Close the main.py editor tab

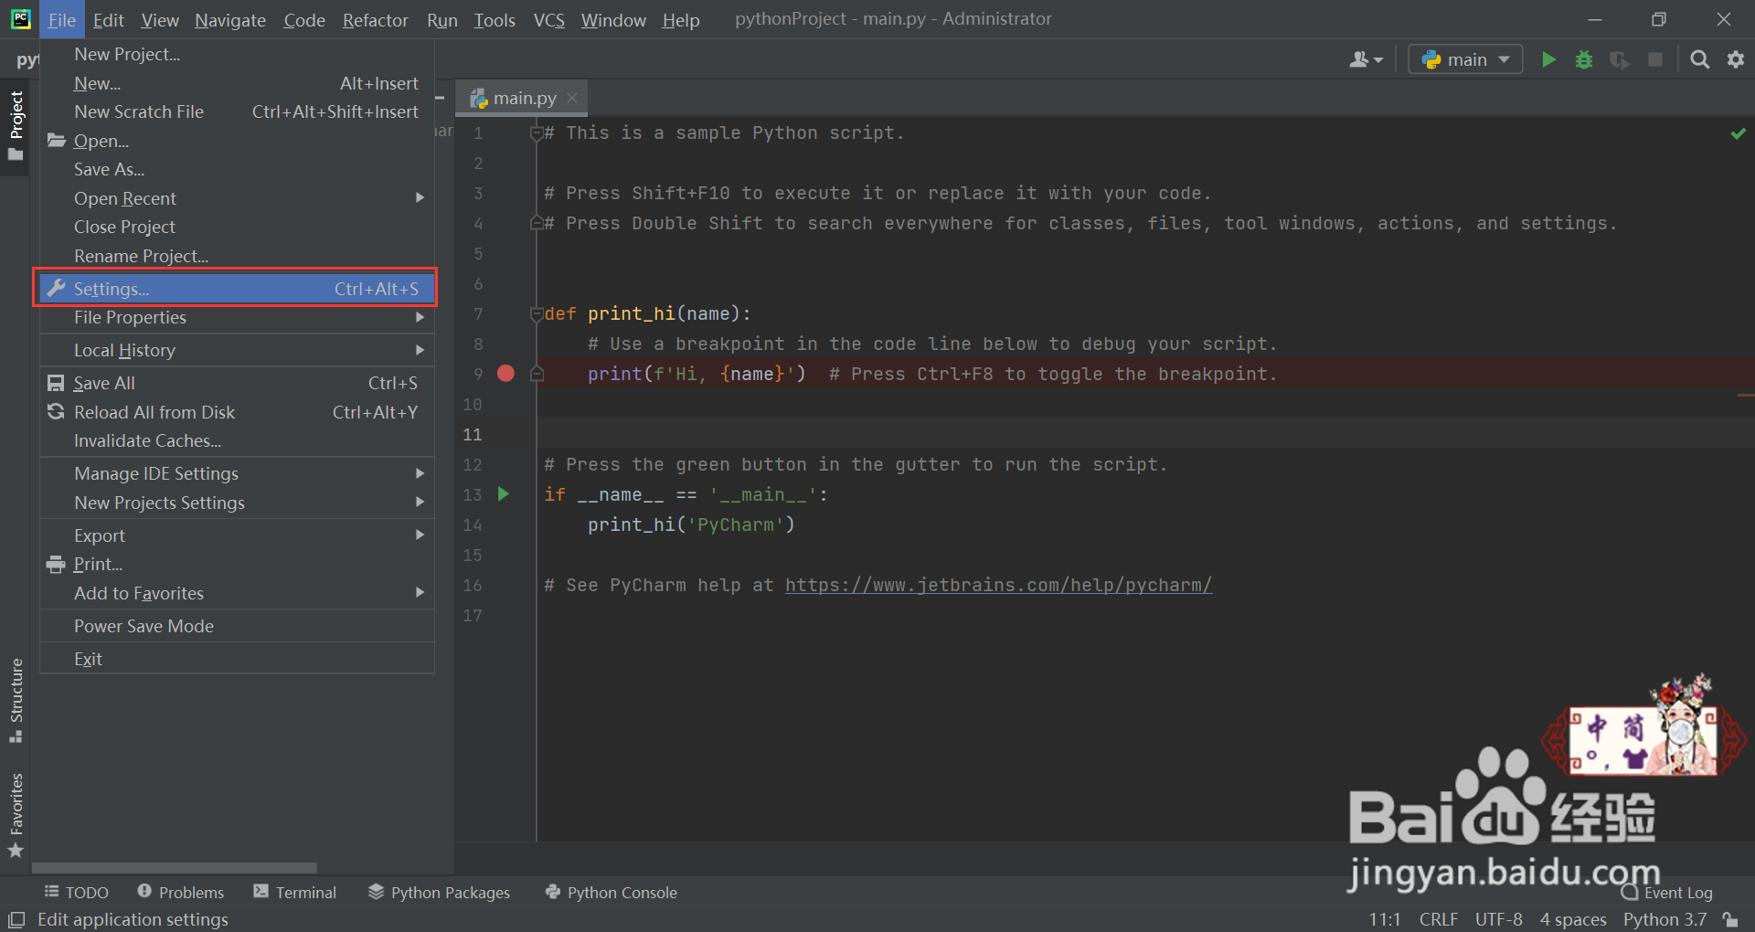pos(572,98)
